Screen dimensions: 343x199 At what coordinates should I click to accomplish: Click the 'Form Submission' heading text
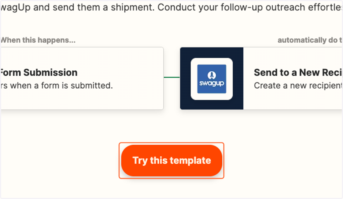point(39,73)
